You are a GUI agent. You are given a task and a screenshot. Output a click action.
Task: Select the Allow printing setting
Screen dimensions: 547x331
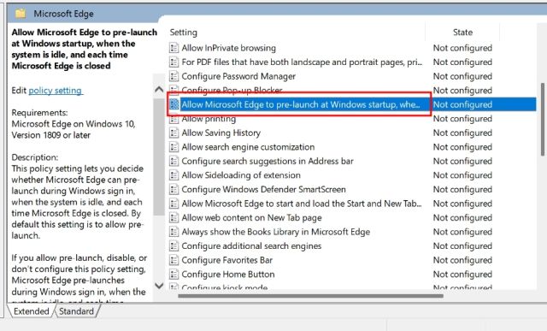pyautogui.click(x=209, y=119)
